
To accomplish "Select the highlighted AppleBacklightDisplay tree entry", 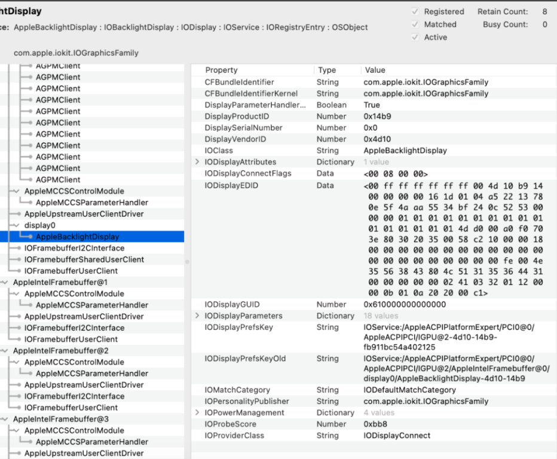I will [77, 237].
